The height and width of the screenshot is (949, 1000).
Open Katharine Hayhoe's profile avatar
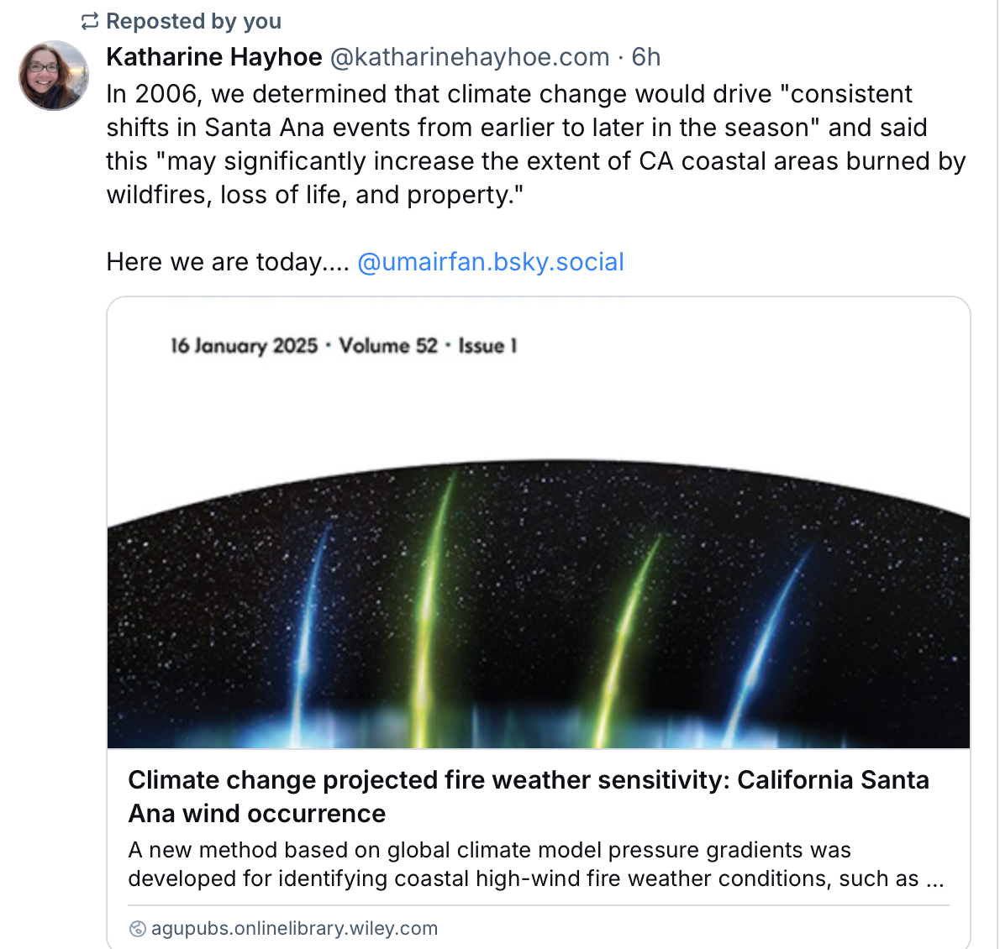tap(54, 76)
